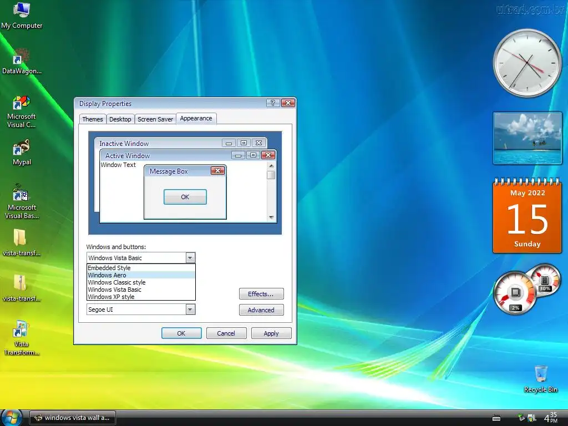This screenshot has height=426, width=568.
Task: Click the Active Window preview minimize button
Action: point(238,155)
